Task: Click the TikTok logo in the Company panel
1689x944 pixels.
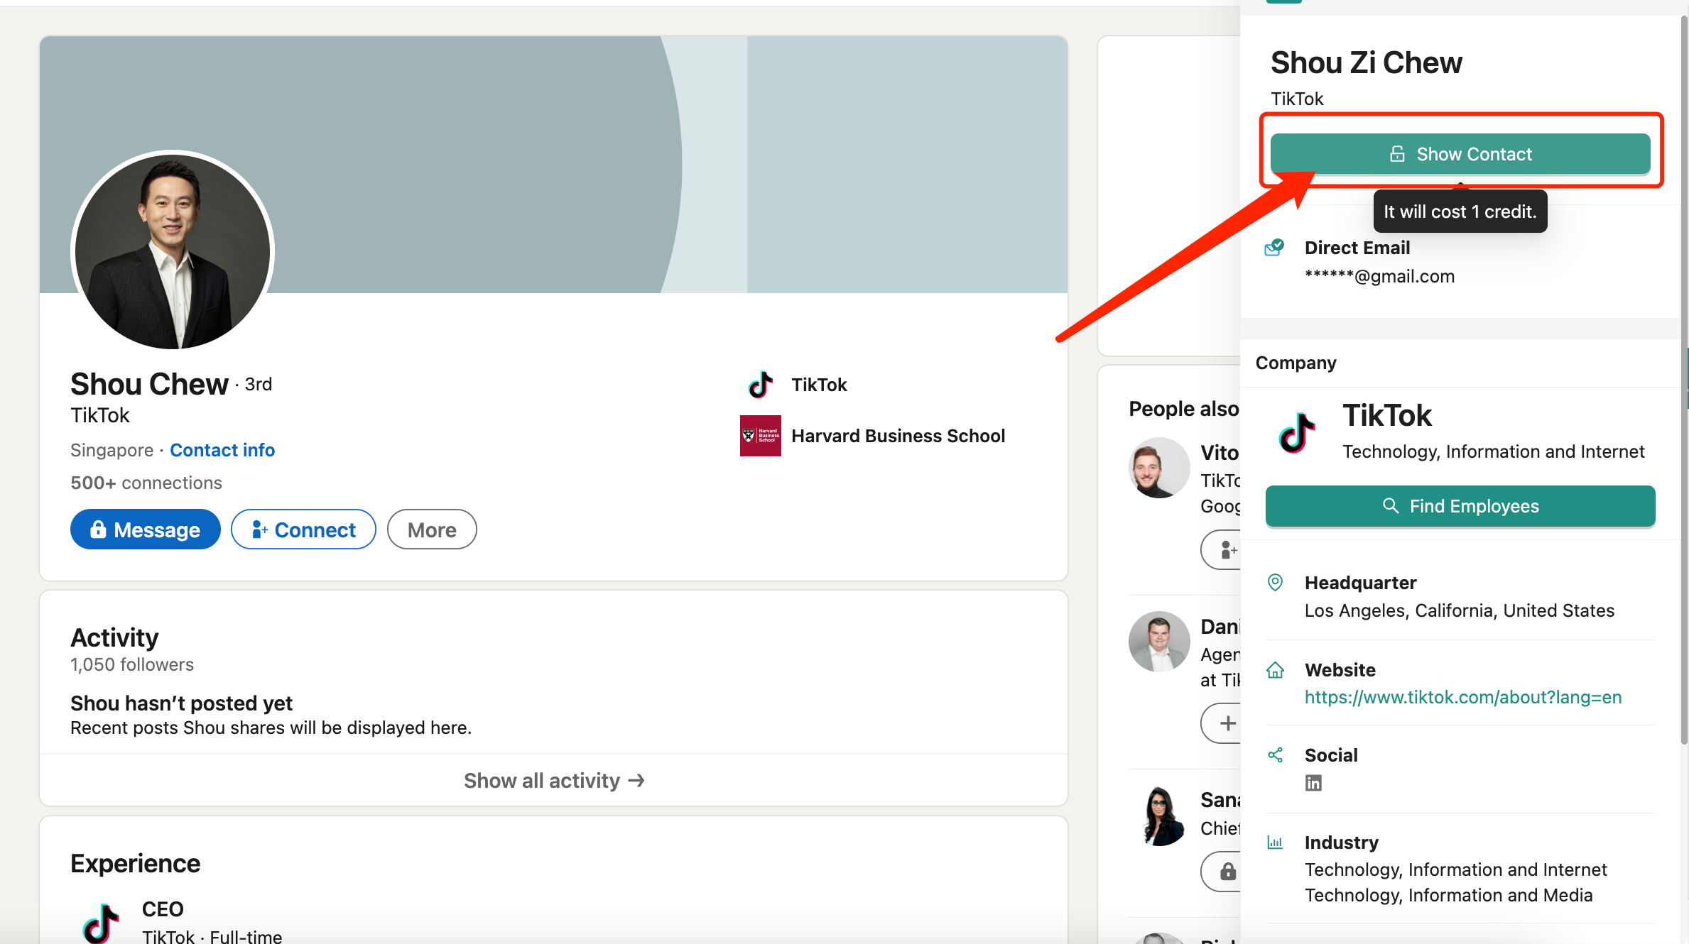Action: 1297,432
